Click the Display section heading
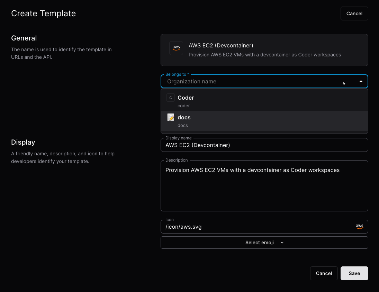379x292 pixels. coord(23,142)
